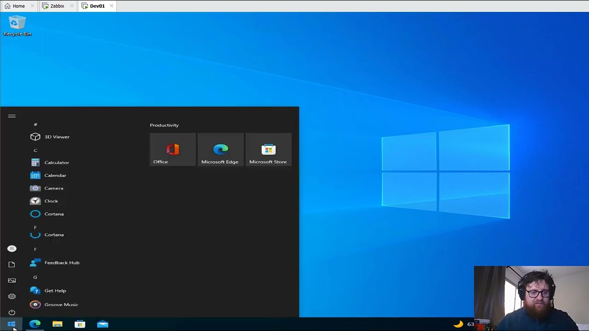Image resolution: width=589 pixels, height=331 pixels.
Task: Expand the Start menu hamburger navigation
Action: 12,116
